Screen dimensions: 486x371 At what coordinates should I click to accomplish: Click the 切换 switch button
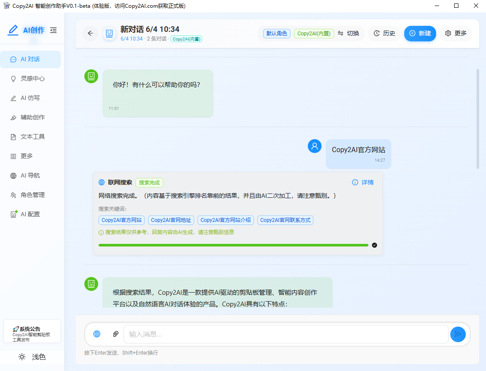coord(349,34)
